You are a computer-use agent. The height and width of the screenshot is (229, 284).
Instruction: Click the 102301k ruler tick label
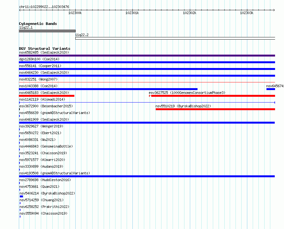coord(132,13)
